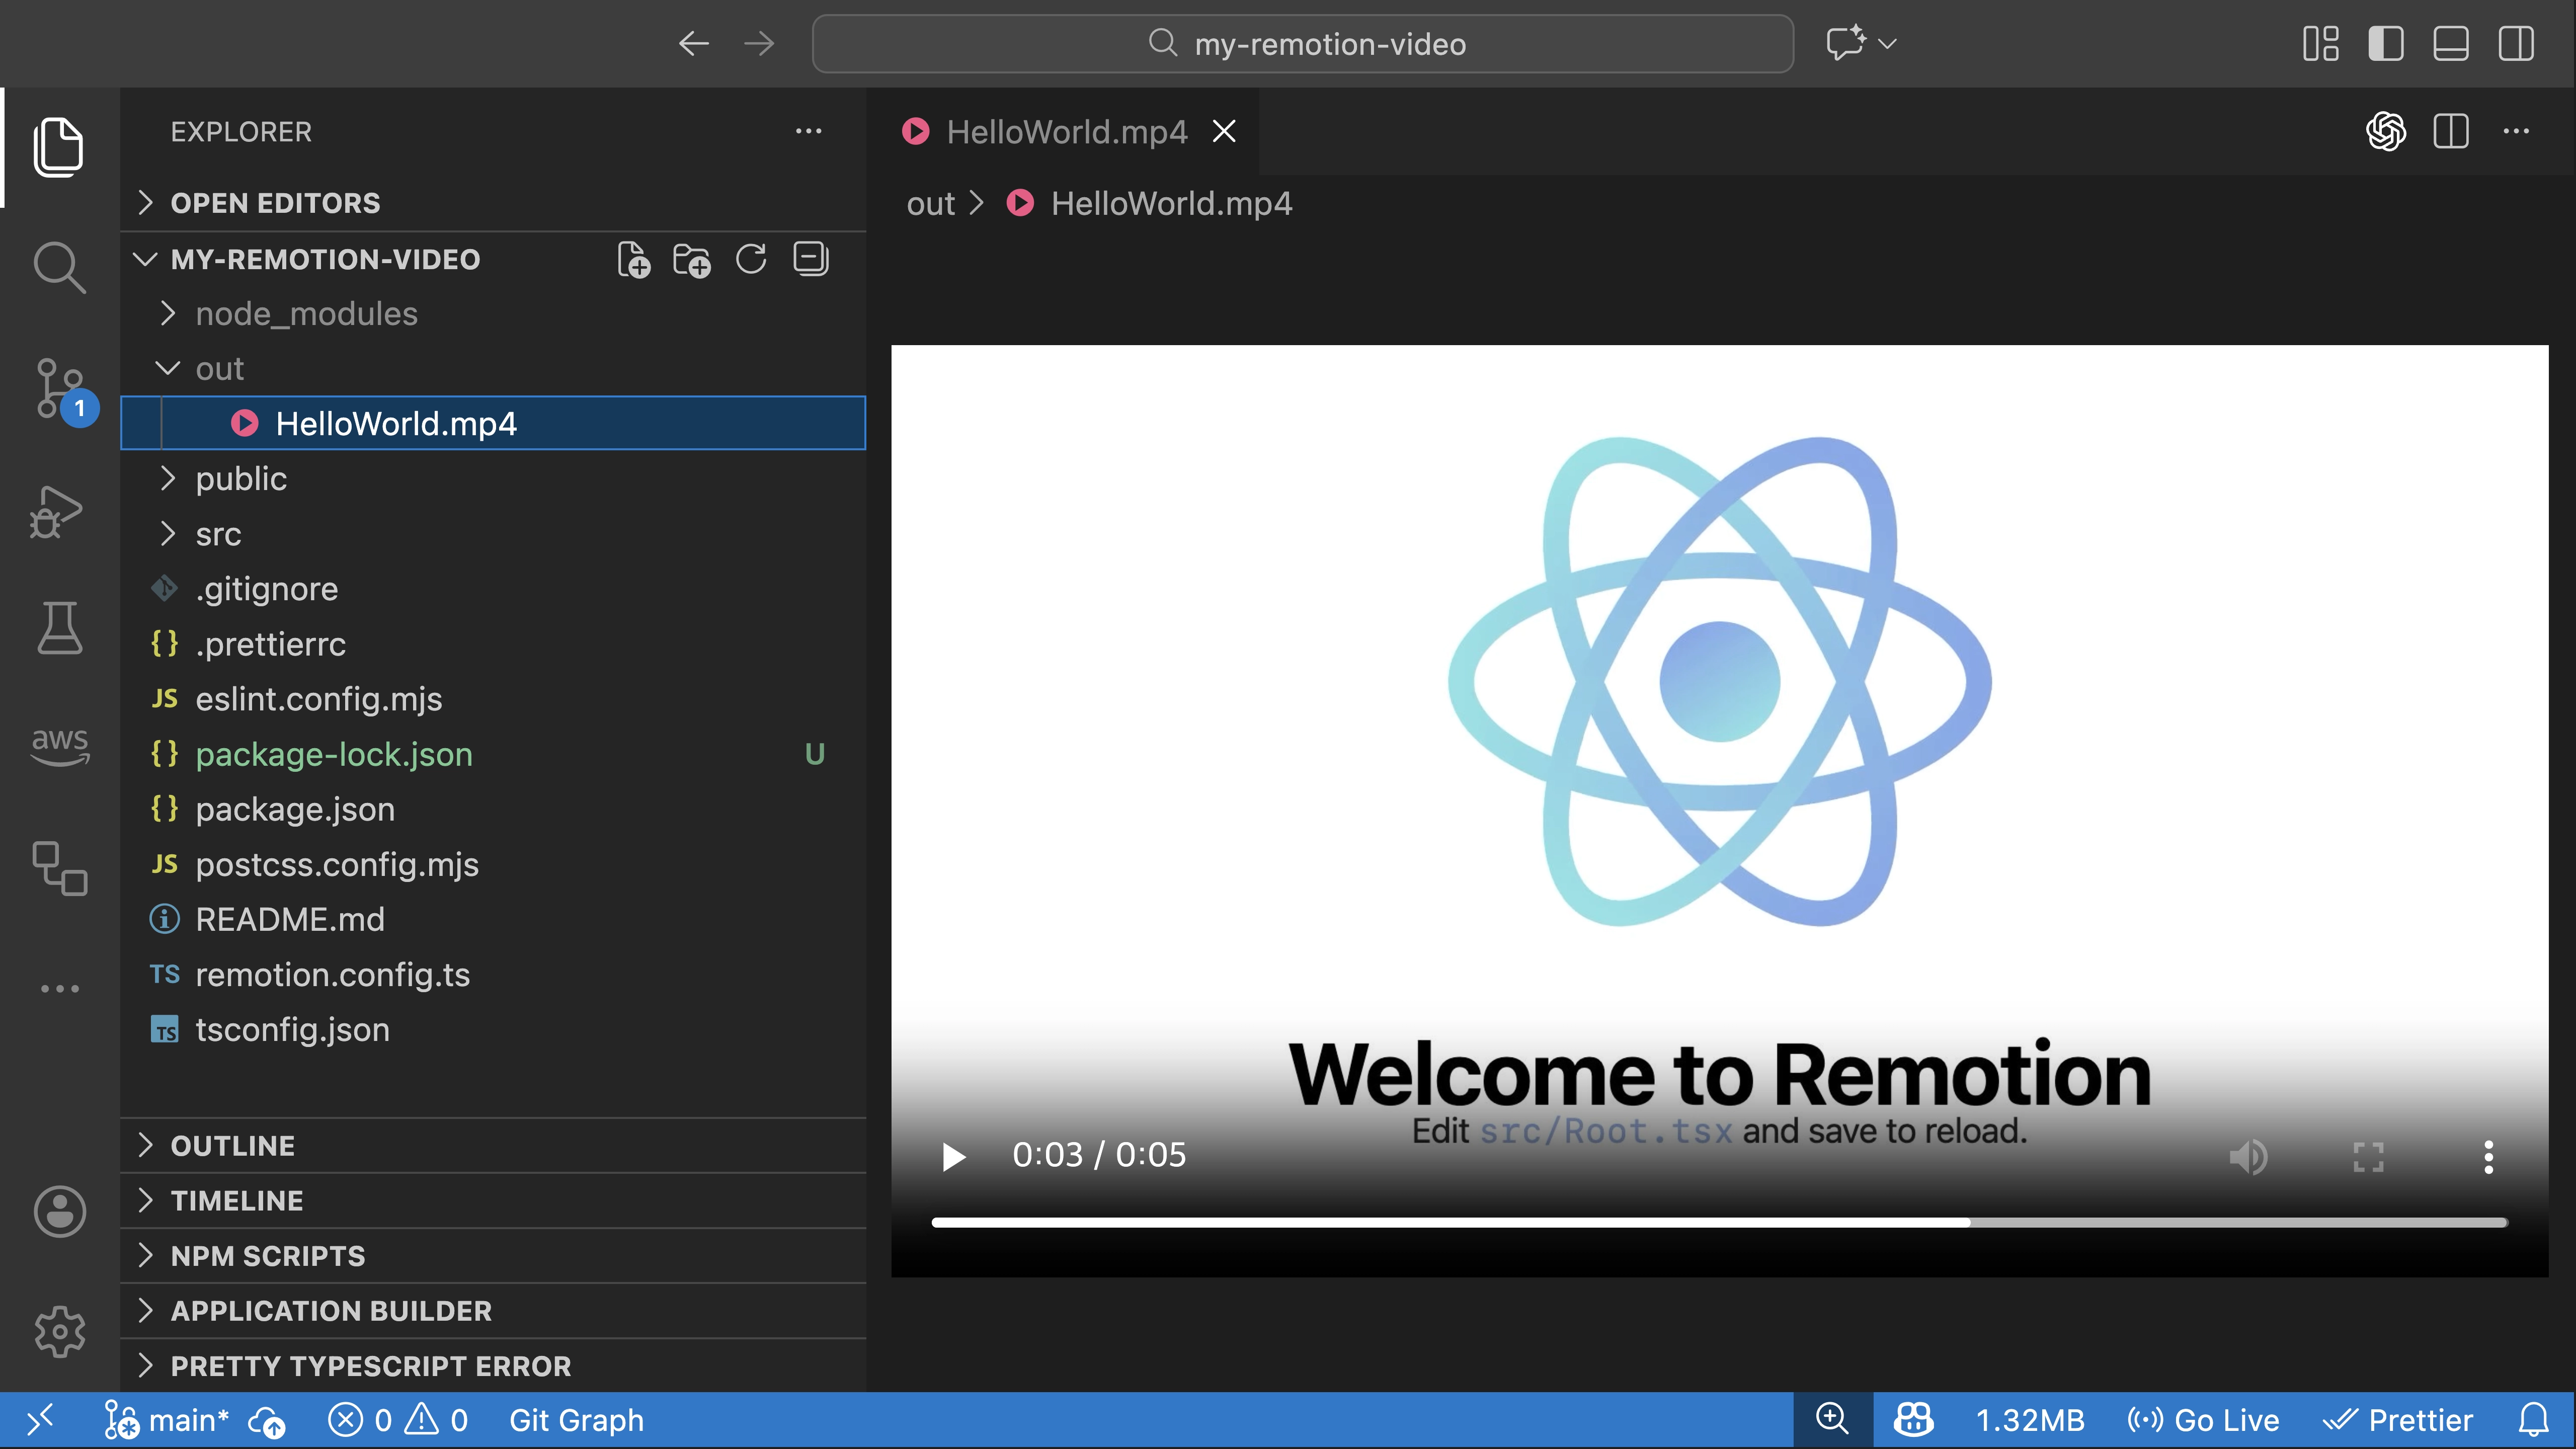This screenshot has height=1449, width=2576.
Task: Click New Folder icon in explorer header
Action: (692, 259)
